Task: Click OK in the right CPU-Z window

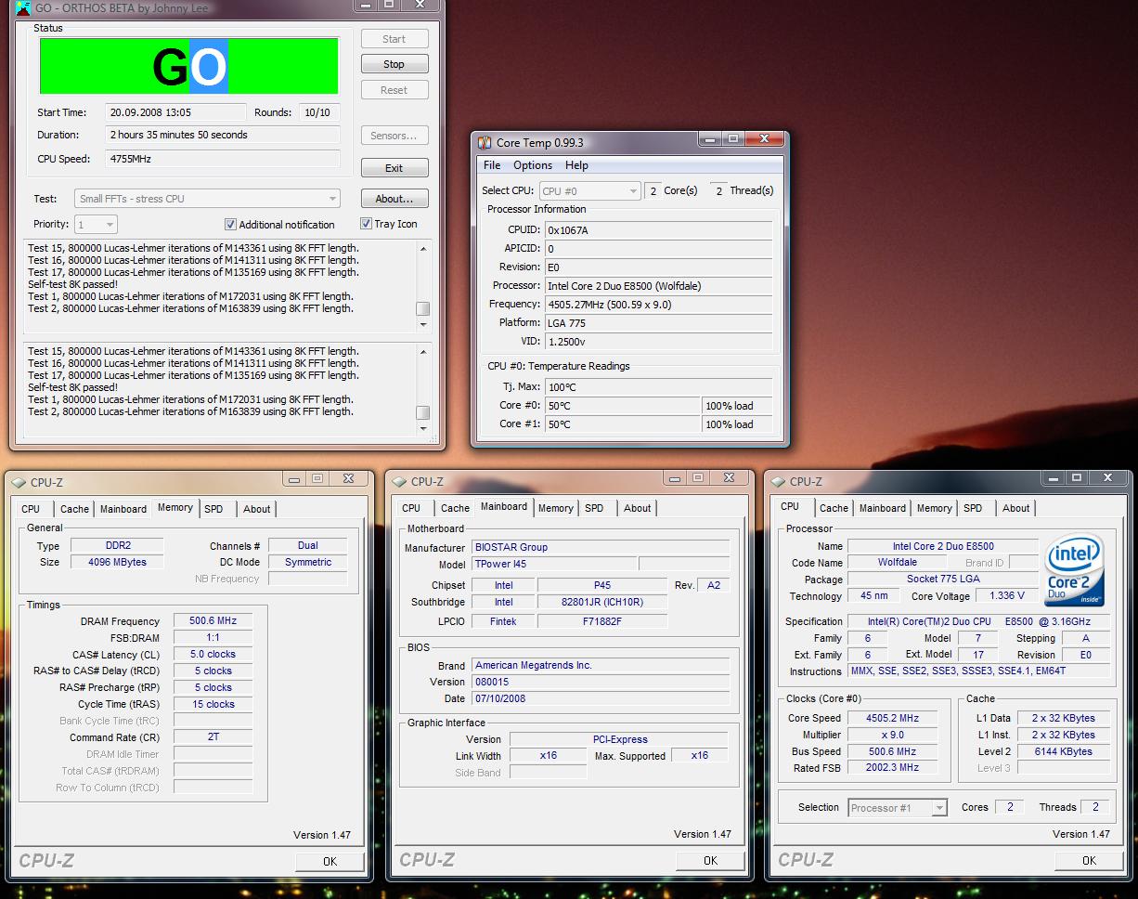Action: pos(1089,860)
